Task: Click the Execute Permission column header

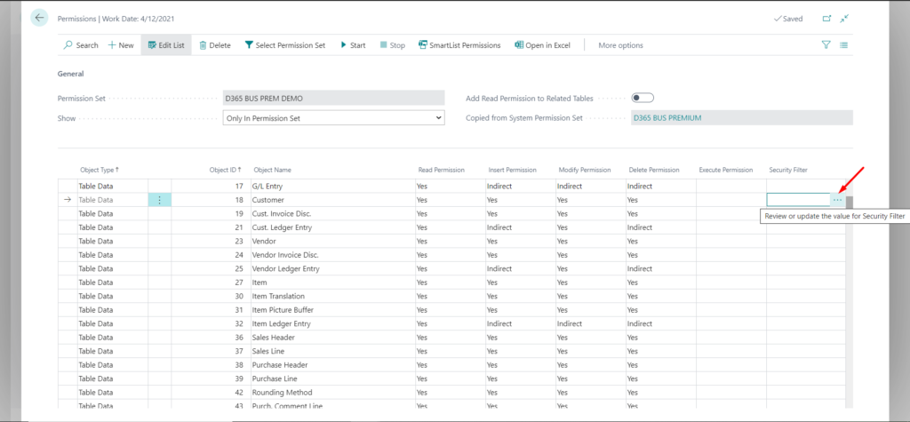Action: (725, 170)
